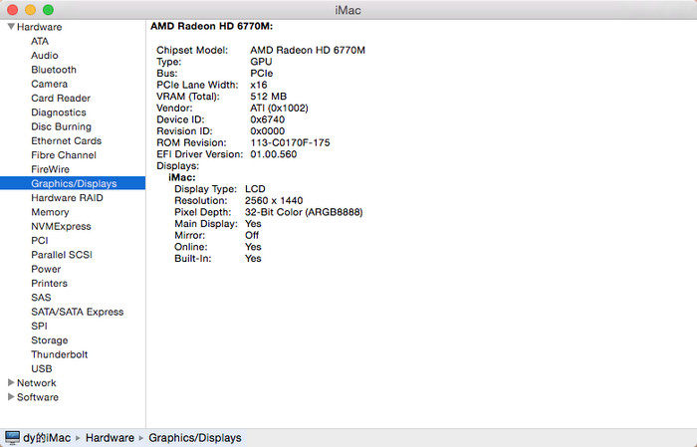Select ATA in the sidebar

40,42
